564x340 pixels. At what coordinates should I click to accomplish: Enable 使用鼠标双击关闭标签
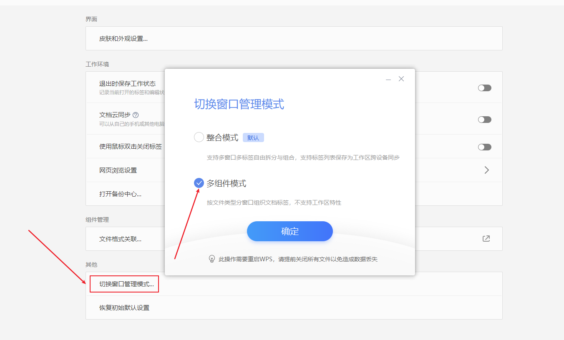(484, 147)
